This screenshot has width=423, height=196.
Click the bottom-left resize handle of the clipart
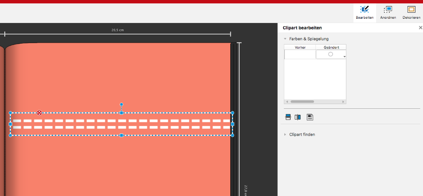pos(10,135)
